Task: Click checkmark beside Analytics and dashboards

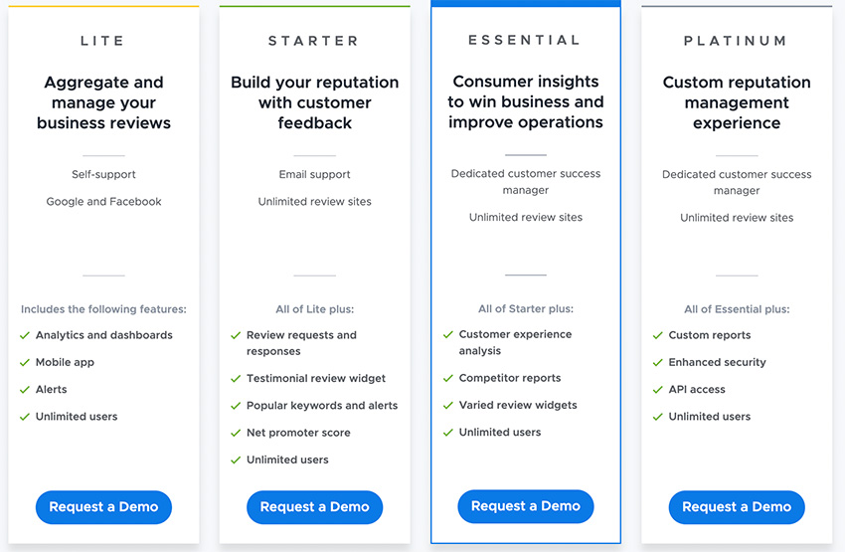Action: point(24,335)
